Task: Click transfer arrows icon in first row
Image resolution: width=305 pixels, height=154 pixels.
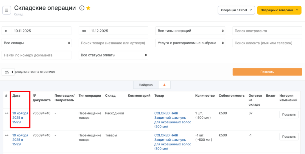Action: 7,113
